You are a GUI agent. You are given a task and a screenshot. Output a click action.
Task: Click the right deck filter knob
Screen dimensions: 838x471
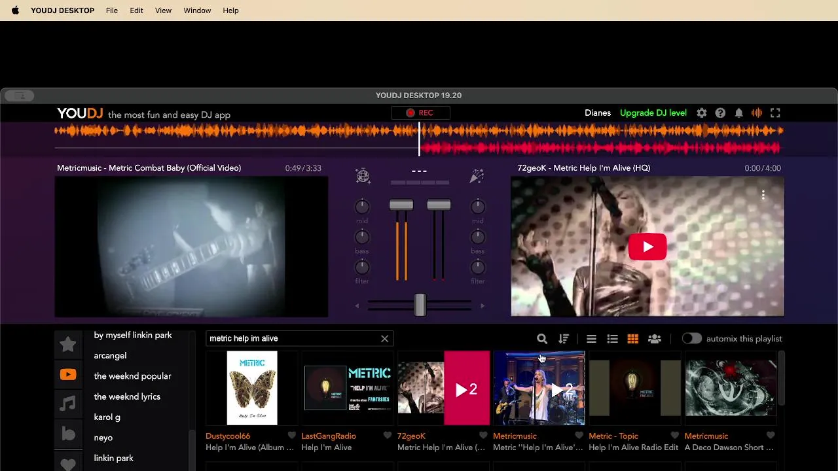(x=478, y=267)
